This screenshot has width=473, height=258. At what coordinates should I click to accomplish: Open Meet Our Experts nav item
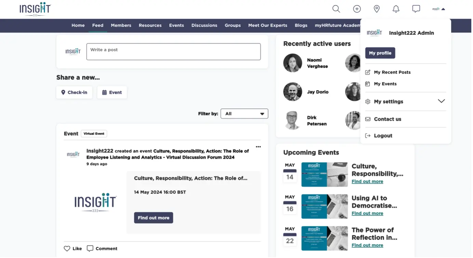point(268,25)
